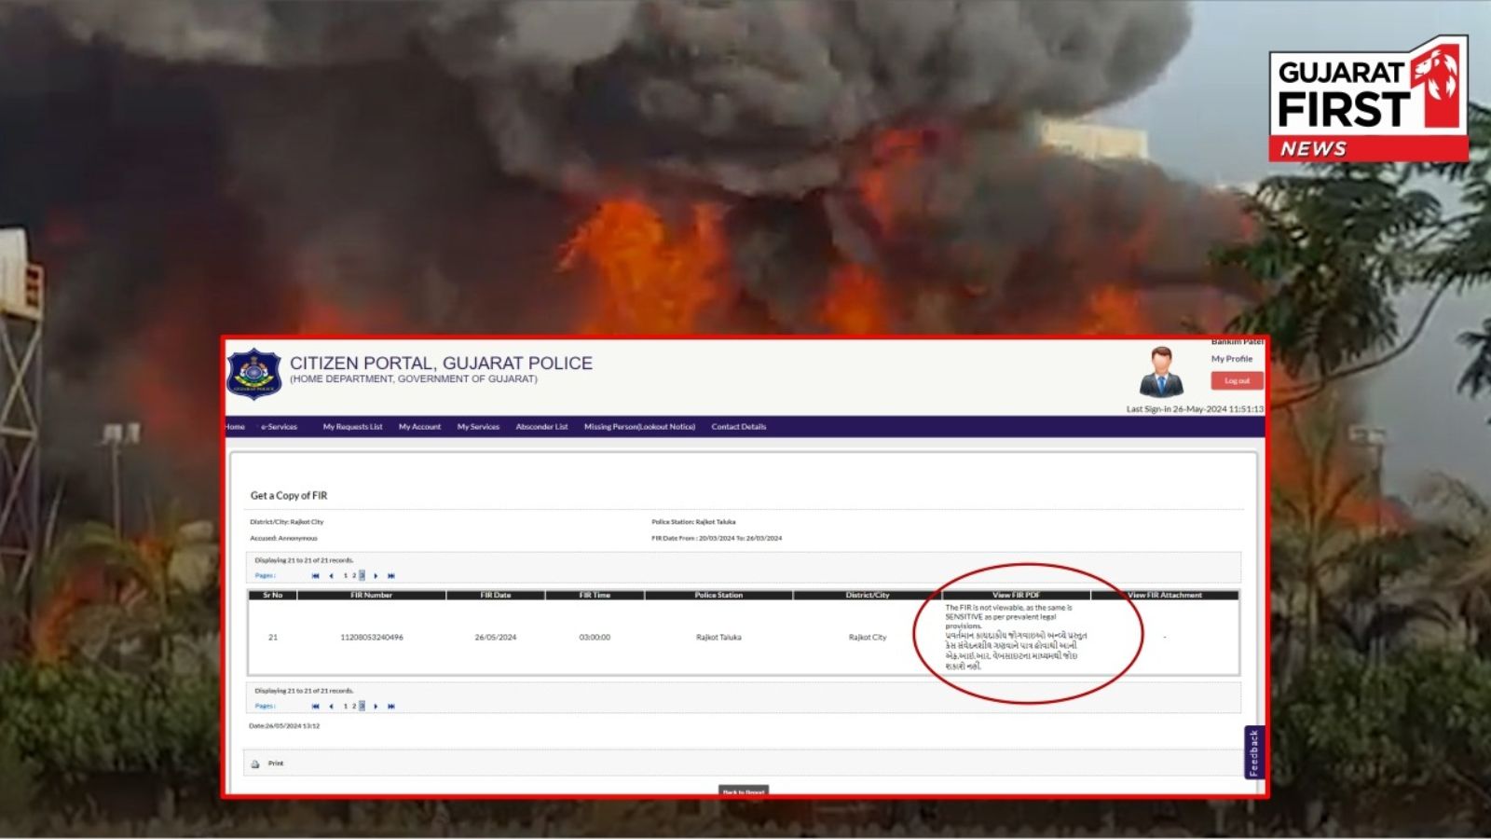Screen dimensions: 1491x839
Task: Jump to last page in top pagination
Action: tap(391, 576)
